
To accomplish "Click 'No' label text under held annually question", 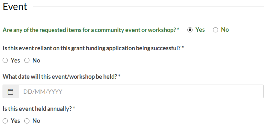I will coord(36,121).
